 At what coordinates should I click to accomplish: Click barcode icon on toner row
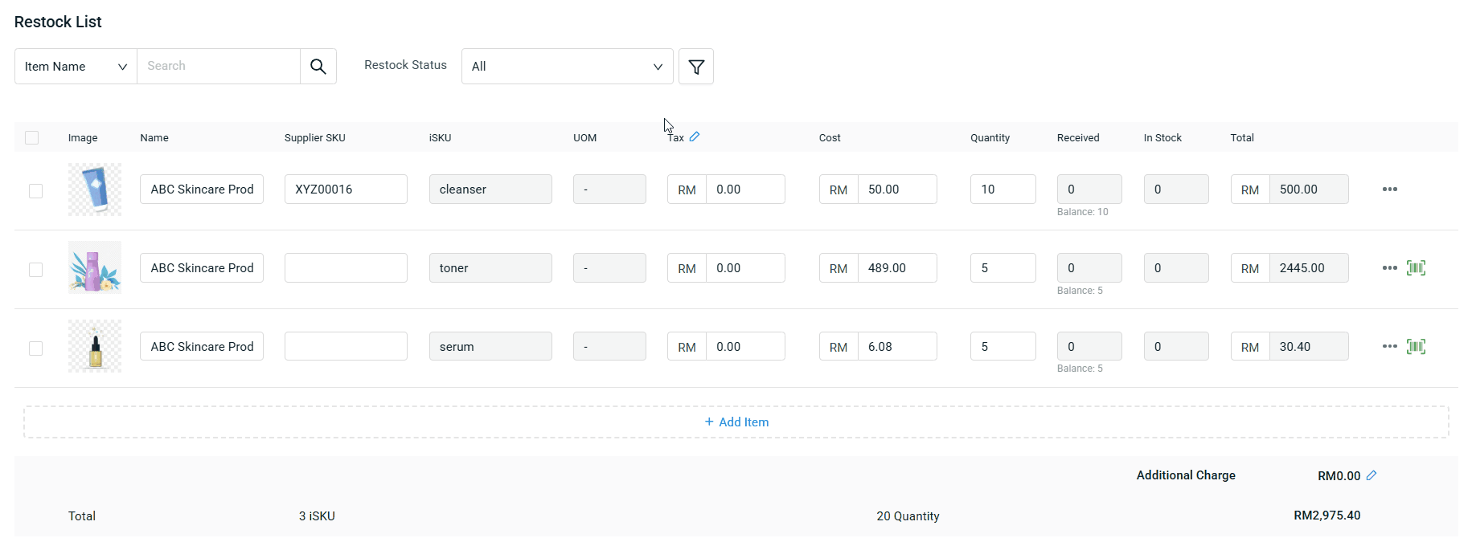[x=1416, y=268]
